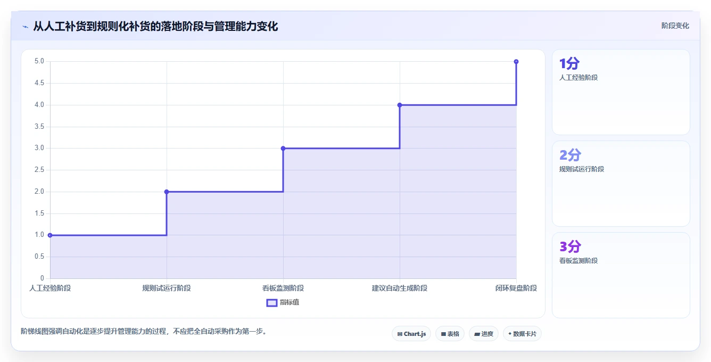Click the 规则试运行阶段 x-axis label
The height and width of the screenshot is (362, 711).
coord(167,288)
